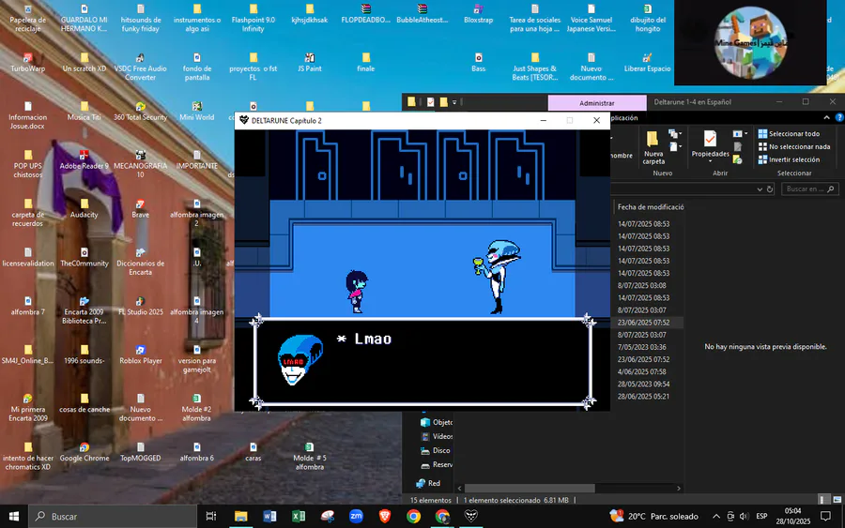This screenshot has width=845, height=528.
Task: Select the Google Chrome desktop shortcut
Action: pyautogui.click(x=84, y=452)
